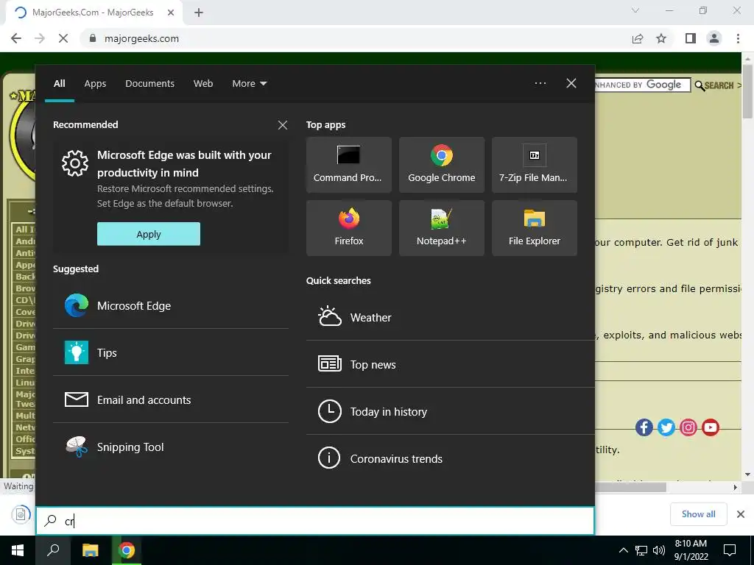
Task: Click the page vertical scrollbar thumb
Action: [748, 90]
